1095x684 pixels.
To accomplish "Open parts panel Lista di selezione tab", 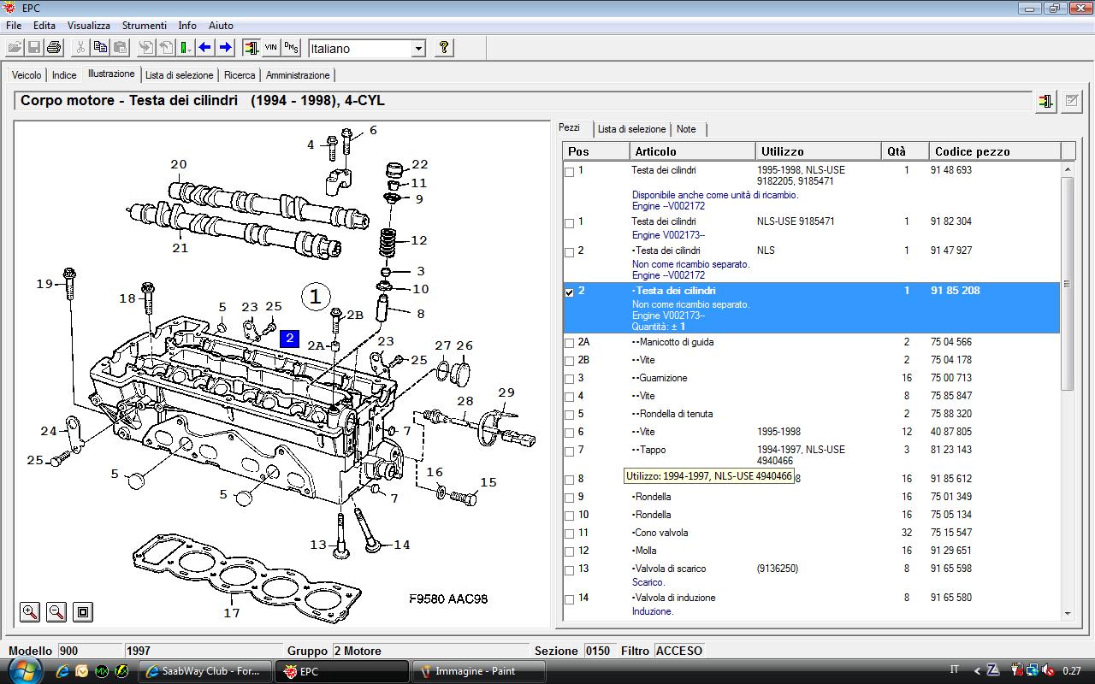I will coord(631,129).
